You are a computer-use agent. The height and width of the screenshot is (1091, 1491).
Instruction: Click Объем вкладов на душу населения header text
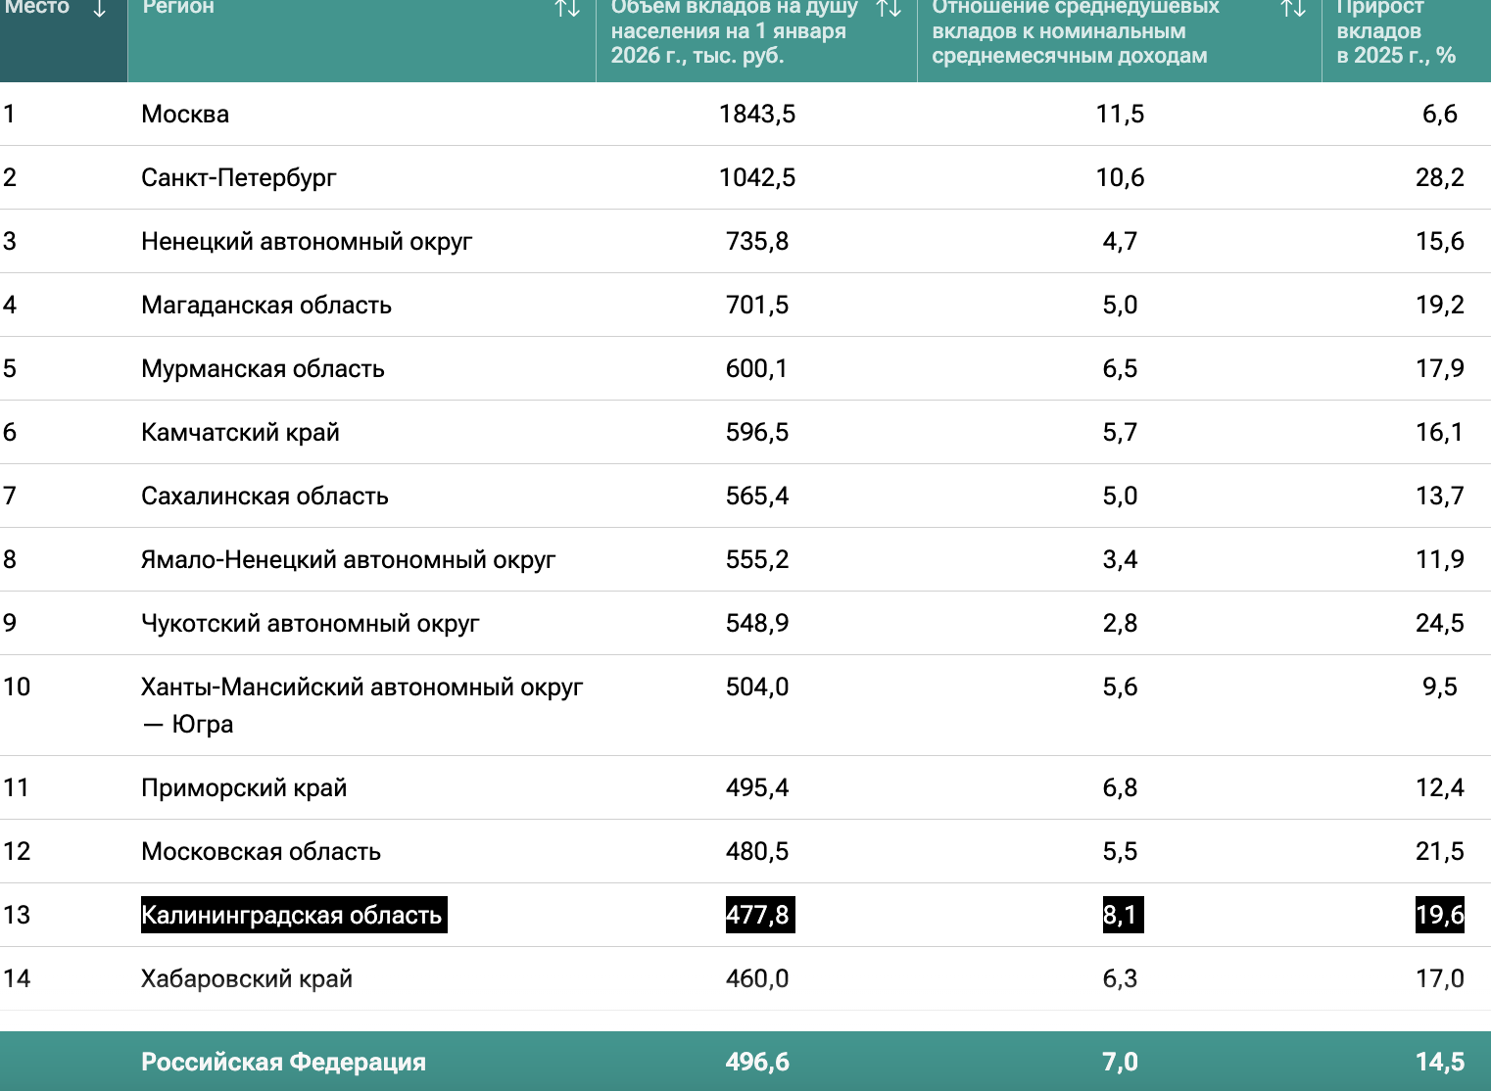coord(734,31)
